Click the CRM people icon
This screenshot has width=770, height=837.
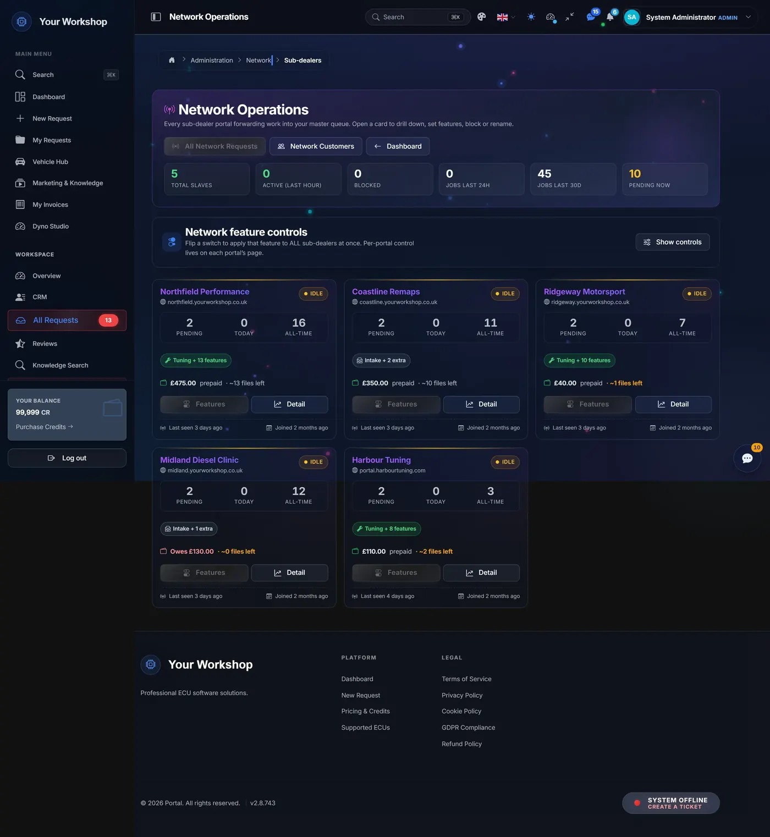[x=20, y=297]
